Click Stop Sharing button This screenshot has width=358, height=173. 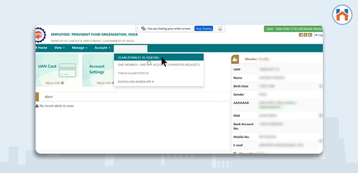(204, 29)
